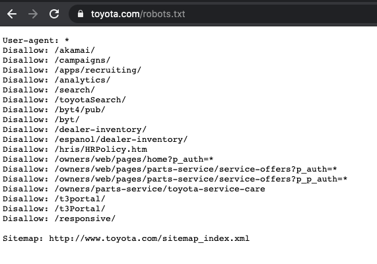Click the 'service-offers?p_p_auth=*' line
The width and height of the screenshot is (377, 264).
(x=175, y=179)
